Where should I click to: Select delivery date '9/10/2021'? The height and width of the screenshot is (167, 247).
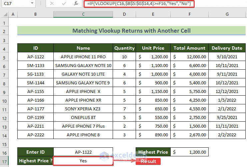pyautogui.click(x=227, y=57)
